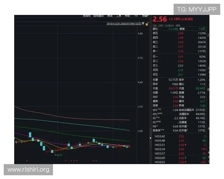Open the 帮助 menu
The image size is (224, 179).
(127, 16)
